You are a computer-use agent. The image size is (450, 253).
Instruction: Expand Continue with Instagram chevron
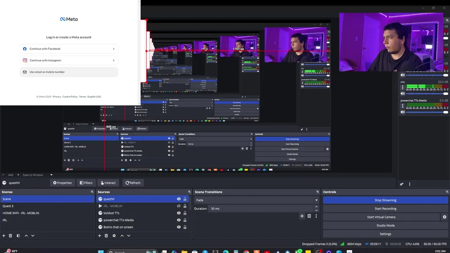click(114, 60)
